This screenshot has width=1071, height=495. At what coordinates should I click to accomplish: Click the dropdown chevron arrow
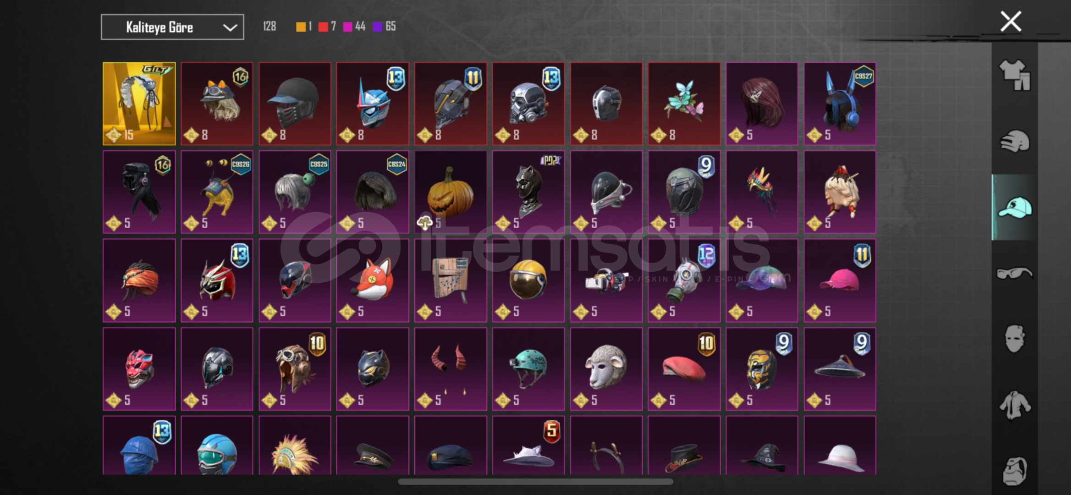click(x=230, y=27)
